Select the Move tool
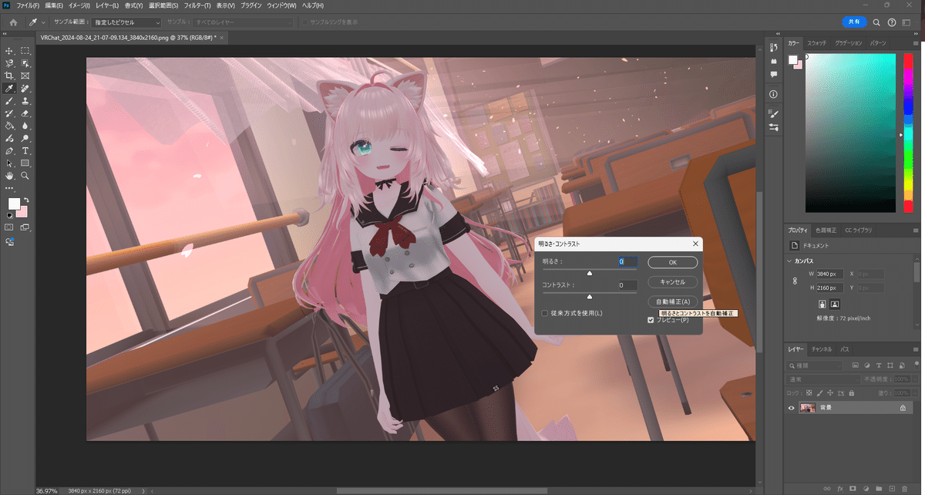 coord(9,50)
